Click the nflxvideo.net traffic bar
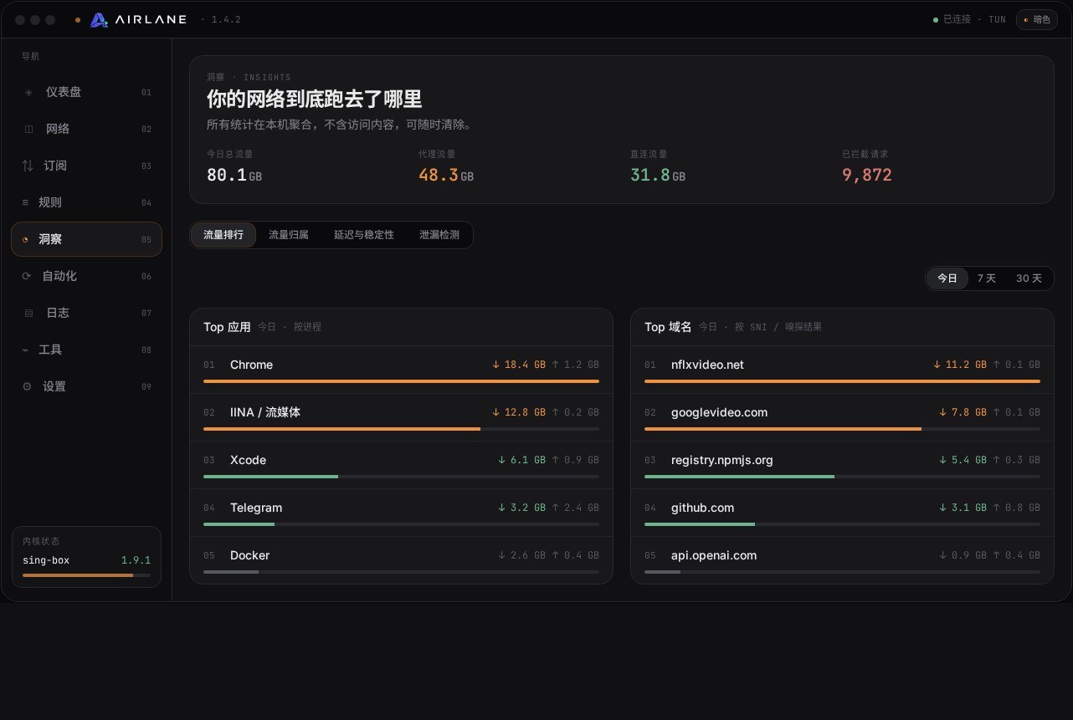1073x720 pixels. coord(842,381)
